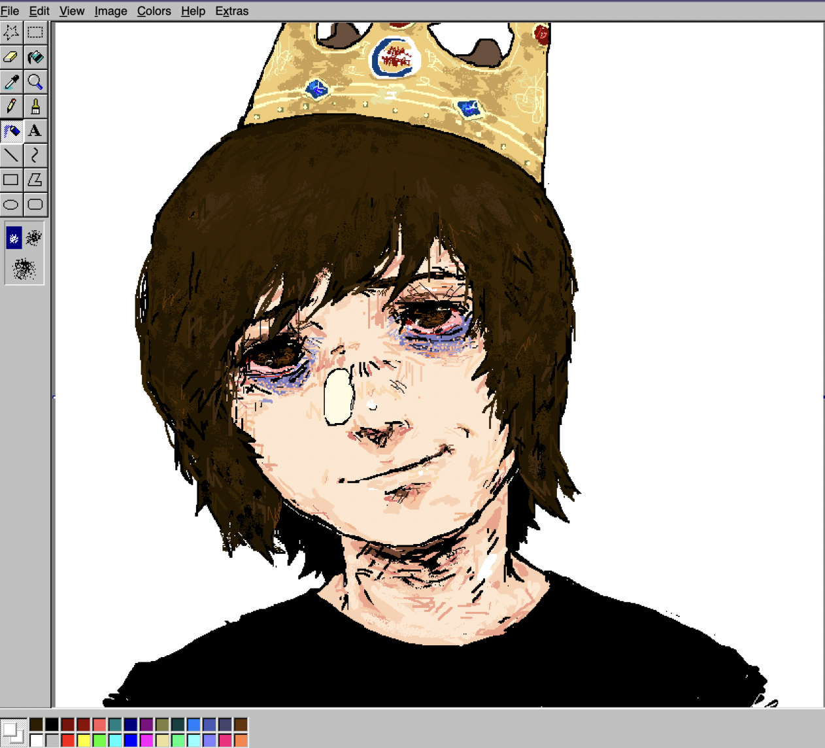Choose the small airbrush spray size
Image resolution: width=825 pixels, height=748 pixels.
point(14,237)
